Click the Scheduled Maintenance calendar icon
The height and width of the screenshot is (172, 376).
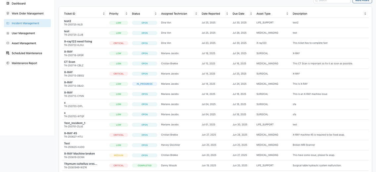point(8,53)
